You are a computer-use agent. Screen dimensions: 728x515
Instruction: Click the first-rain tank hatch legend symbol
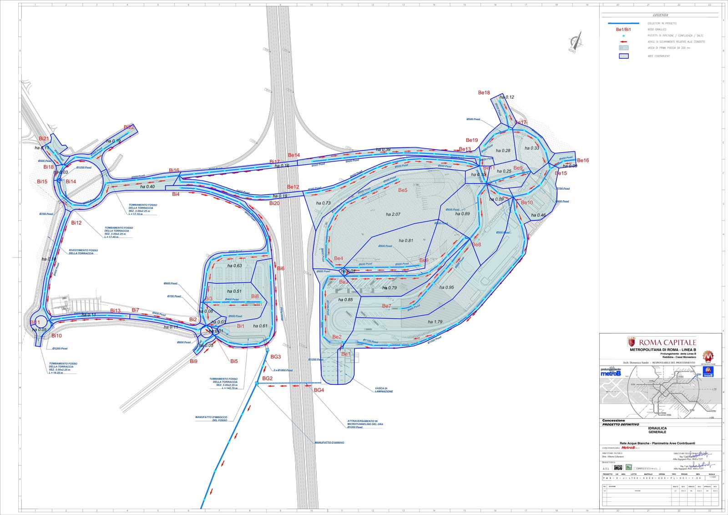coord(624,48)
